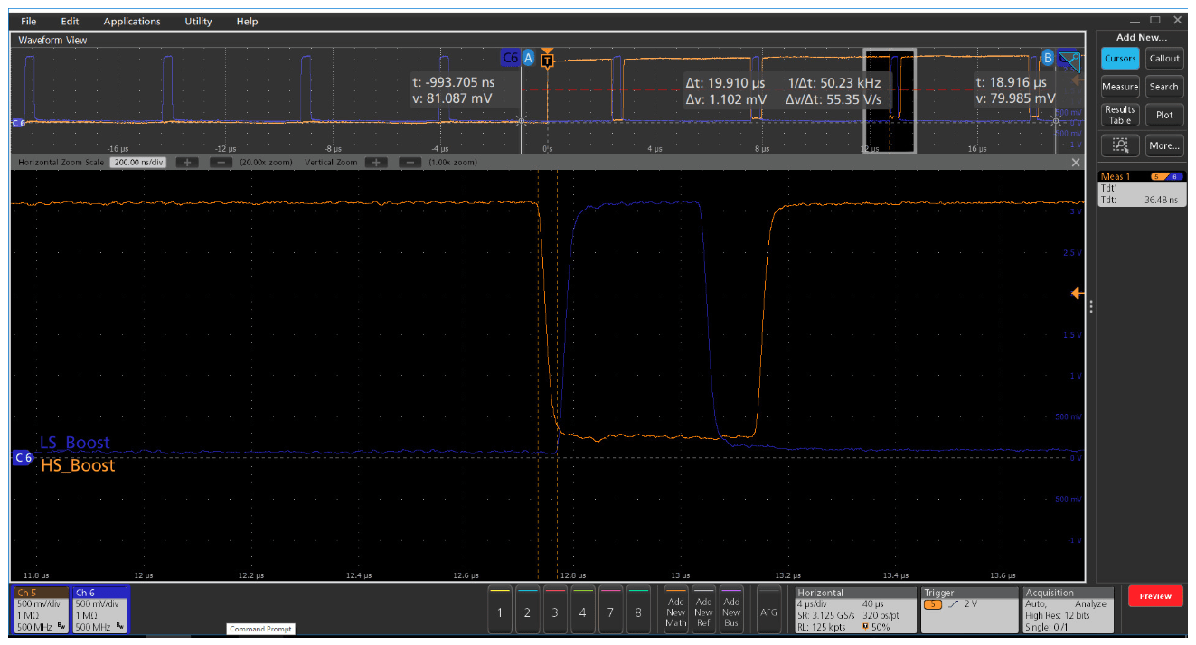Click the red Preview button

(1154, 596)
